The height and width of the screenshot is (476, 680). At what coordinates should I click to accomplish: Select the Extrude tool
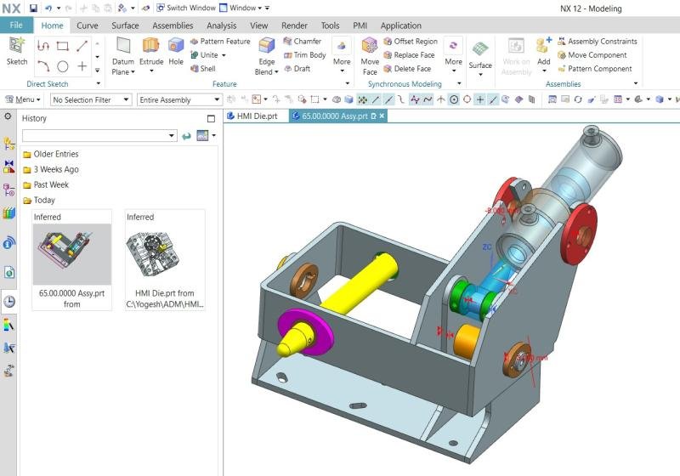(x=151, y=51)
